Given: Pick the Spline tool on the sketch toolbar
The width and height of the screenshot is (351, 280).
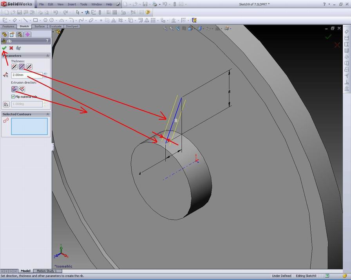Looking at the screenshot, I should coord(82,20).
